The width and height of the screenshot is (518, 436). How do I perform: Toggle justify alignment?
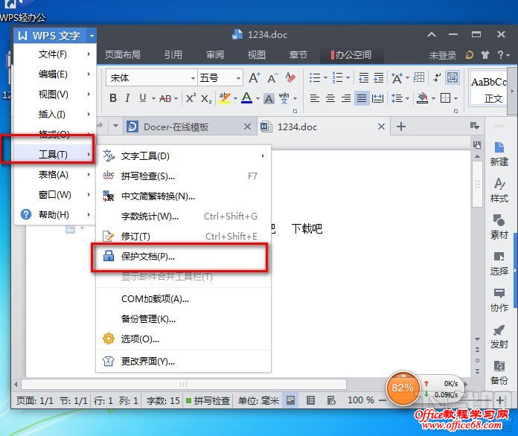point(362,98)
